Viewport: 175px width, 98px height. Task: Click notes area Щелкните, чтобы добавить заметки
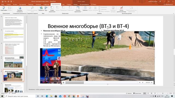coord(40,90)
